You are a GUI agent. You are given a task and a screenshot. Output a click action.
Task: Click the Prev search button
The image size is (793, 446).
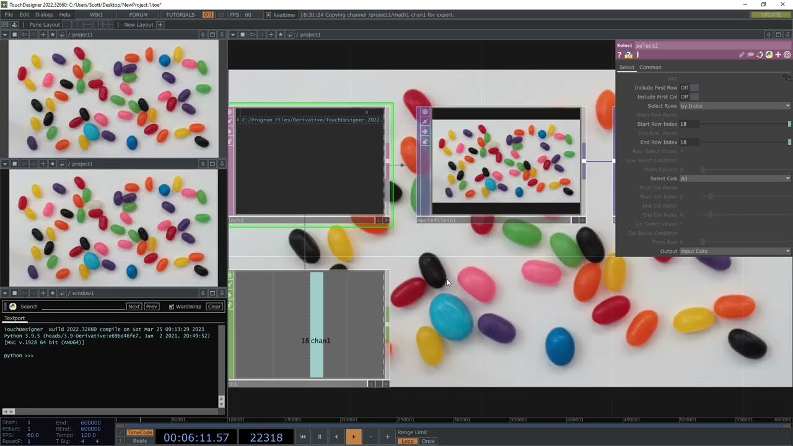pos(152,307)
